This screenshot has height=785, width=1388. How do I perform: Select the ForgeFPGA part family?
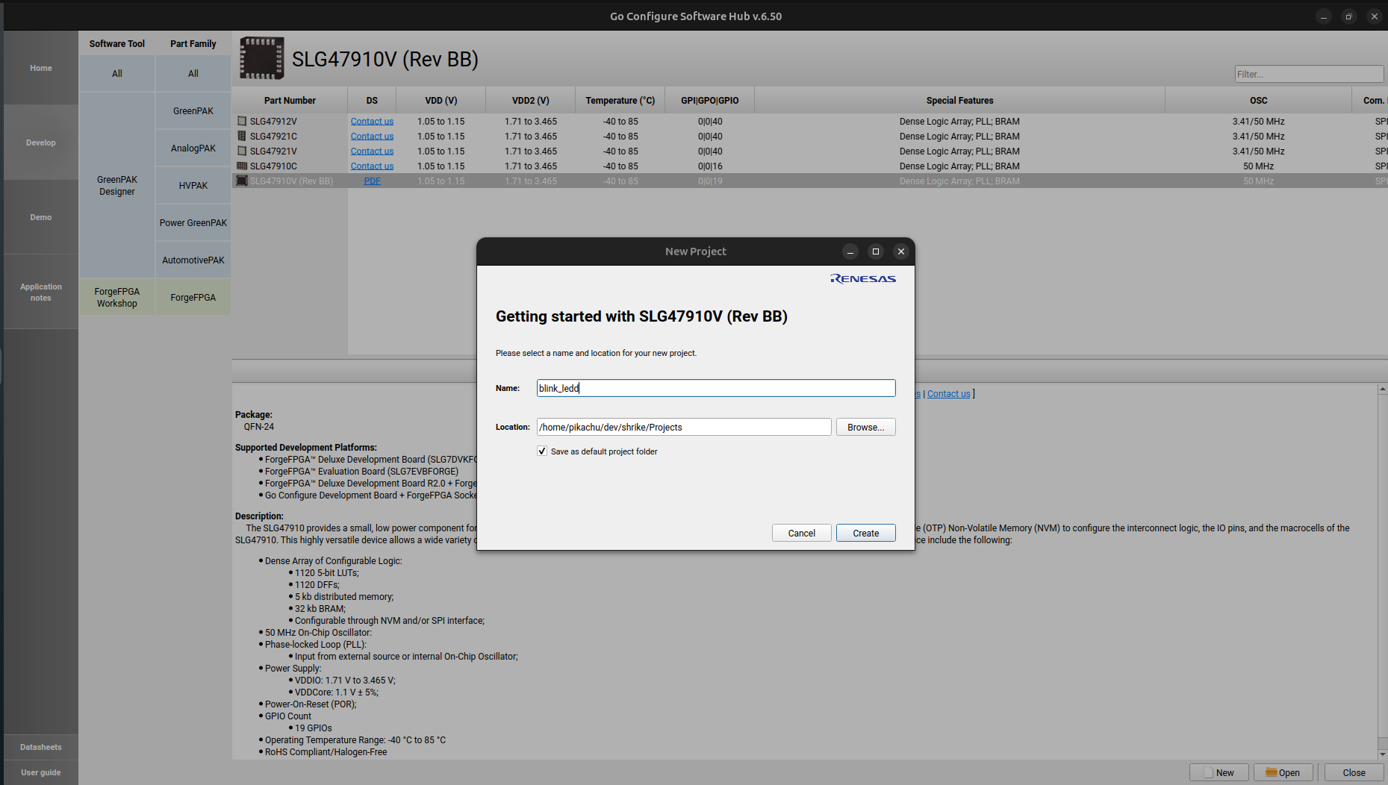(x=193, y=297)
